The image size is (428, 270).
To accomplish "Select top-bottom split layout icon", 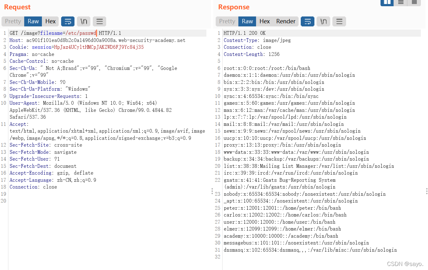I will click(x=401, y=2).
